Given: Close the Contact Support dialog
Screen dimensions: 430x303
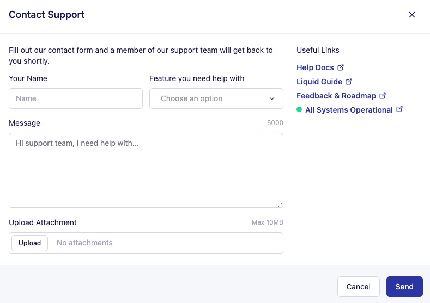Looking at the screenshot, I should point(412,15).
